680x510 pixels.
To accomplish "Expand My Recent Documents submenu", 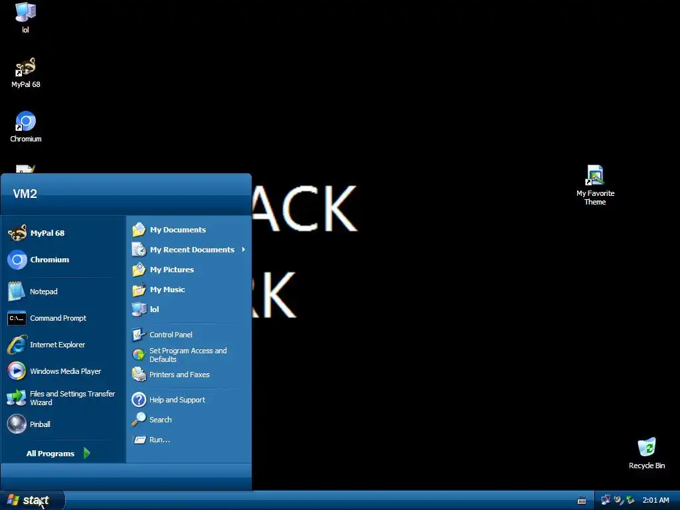I will point(189,250).
